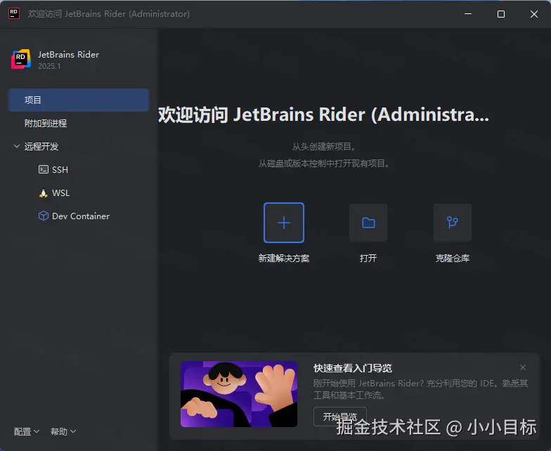Click the SSH terminal icon
The width and height of the screenshot is (551, 451).
pos(44,170)
